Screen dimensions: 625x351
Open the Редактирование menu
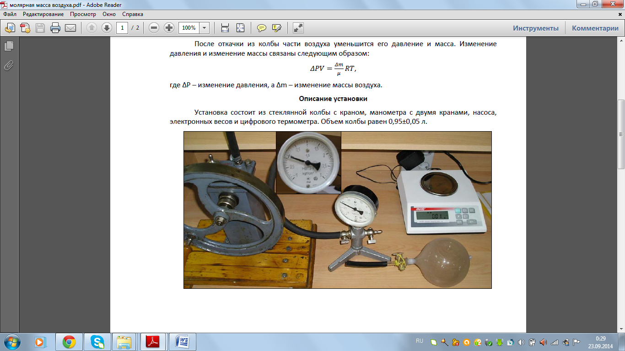(x=43, y=14)
